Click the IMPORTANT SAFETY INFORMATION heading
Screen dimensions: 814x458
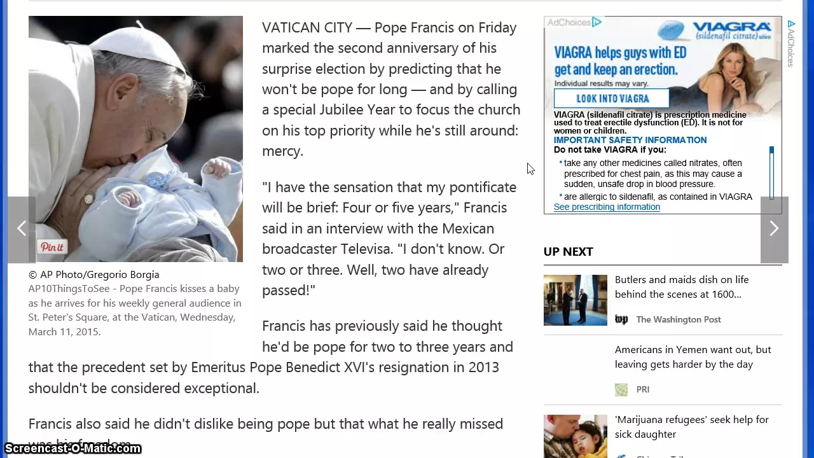pyautogui.click(x=630, y=140)
